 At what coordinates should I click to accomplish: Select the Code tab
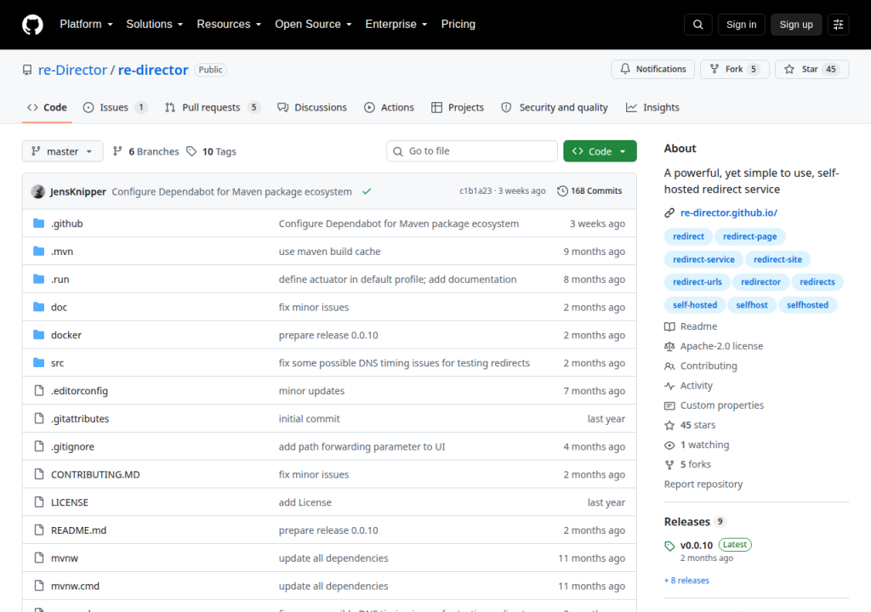48,107
